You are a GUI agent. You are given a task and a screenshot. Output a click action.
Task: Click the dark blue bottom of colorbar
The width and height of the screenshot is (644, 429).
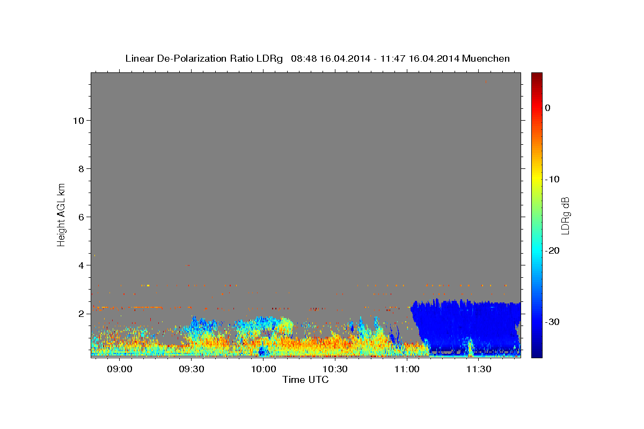pos(537,353)
